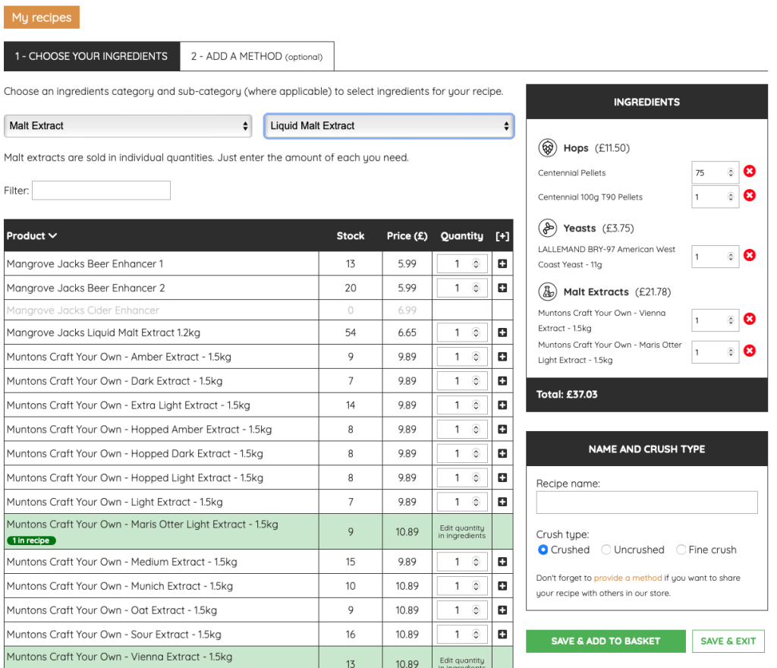777x668 pixels.
Task: Add Mangrove Jacks Beer Enhancer 2 to recipe
Action: pos(502,288)
